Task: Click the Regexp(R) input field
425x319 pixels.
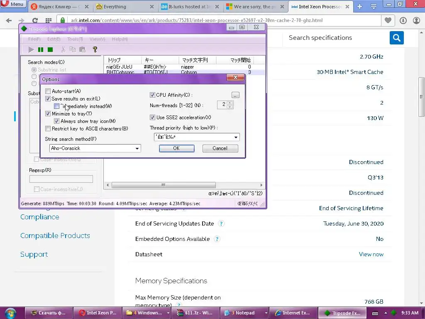Action: tap(61, 179)
